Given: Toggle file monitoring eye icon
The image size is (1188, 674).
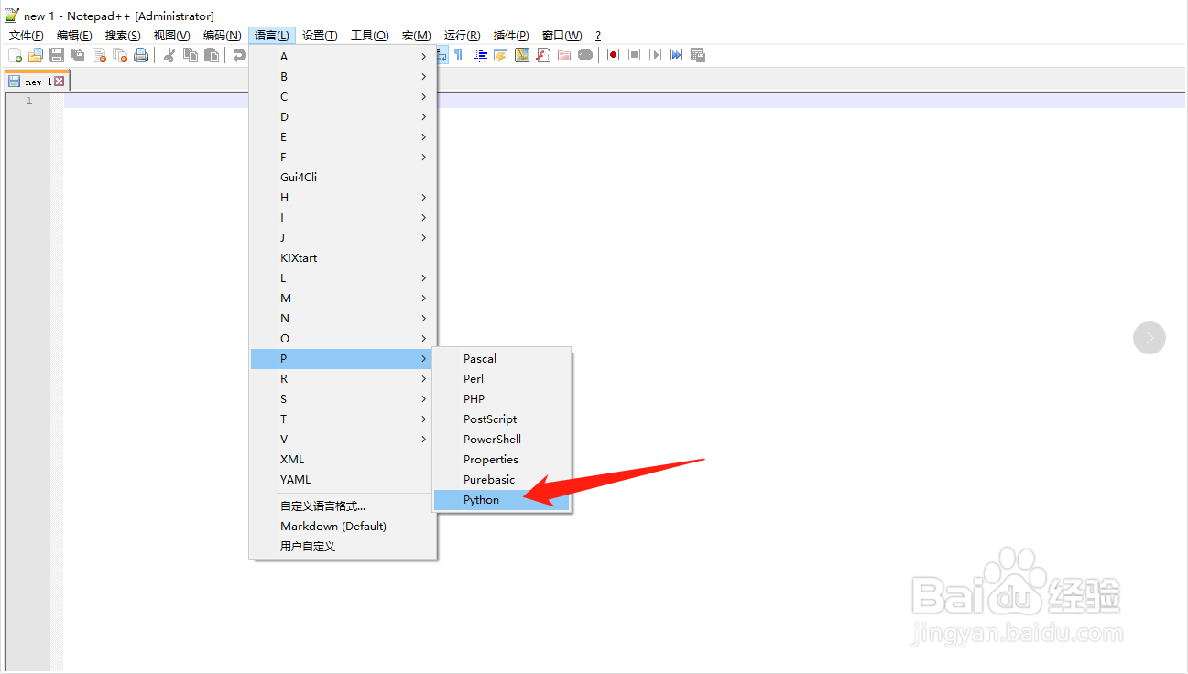Looking at the screenshot, I should (585, 55).
